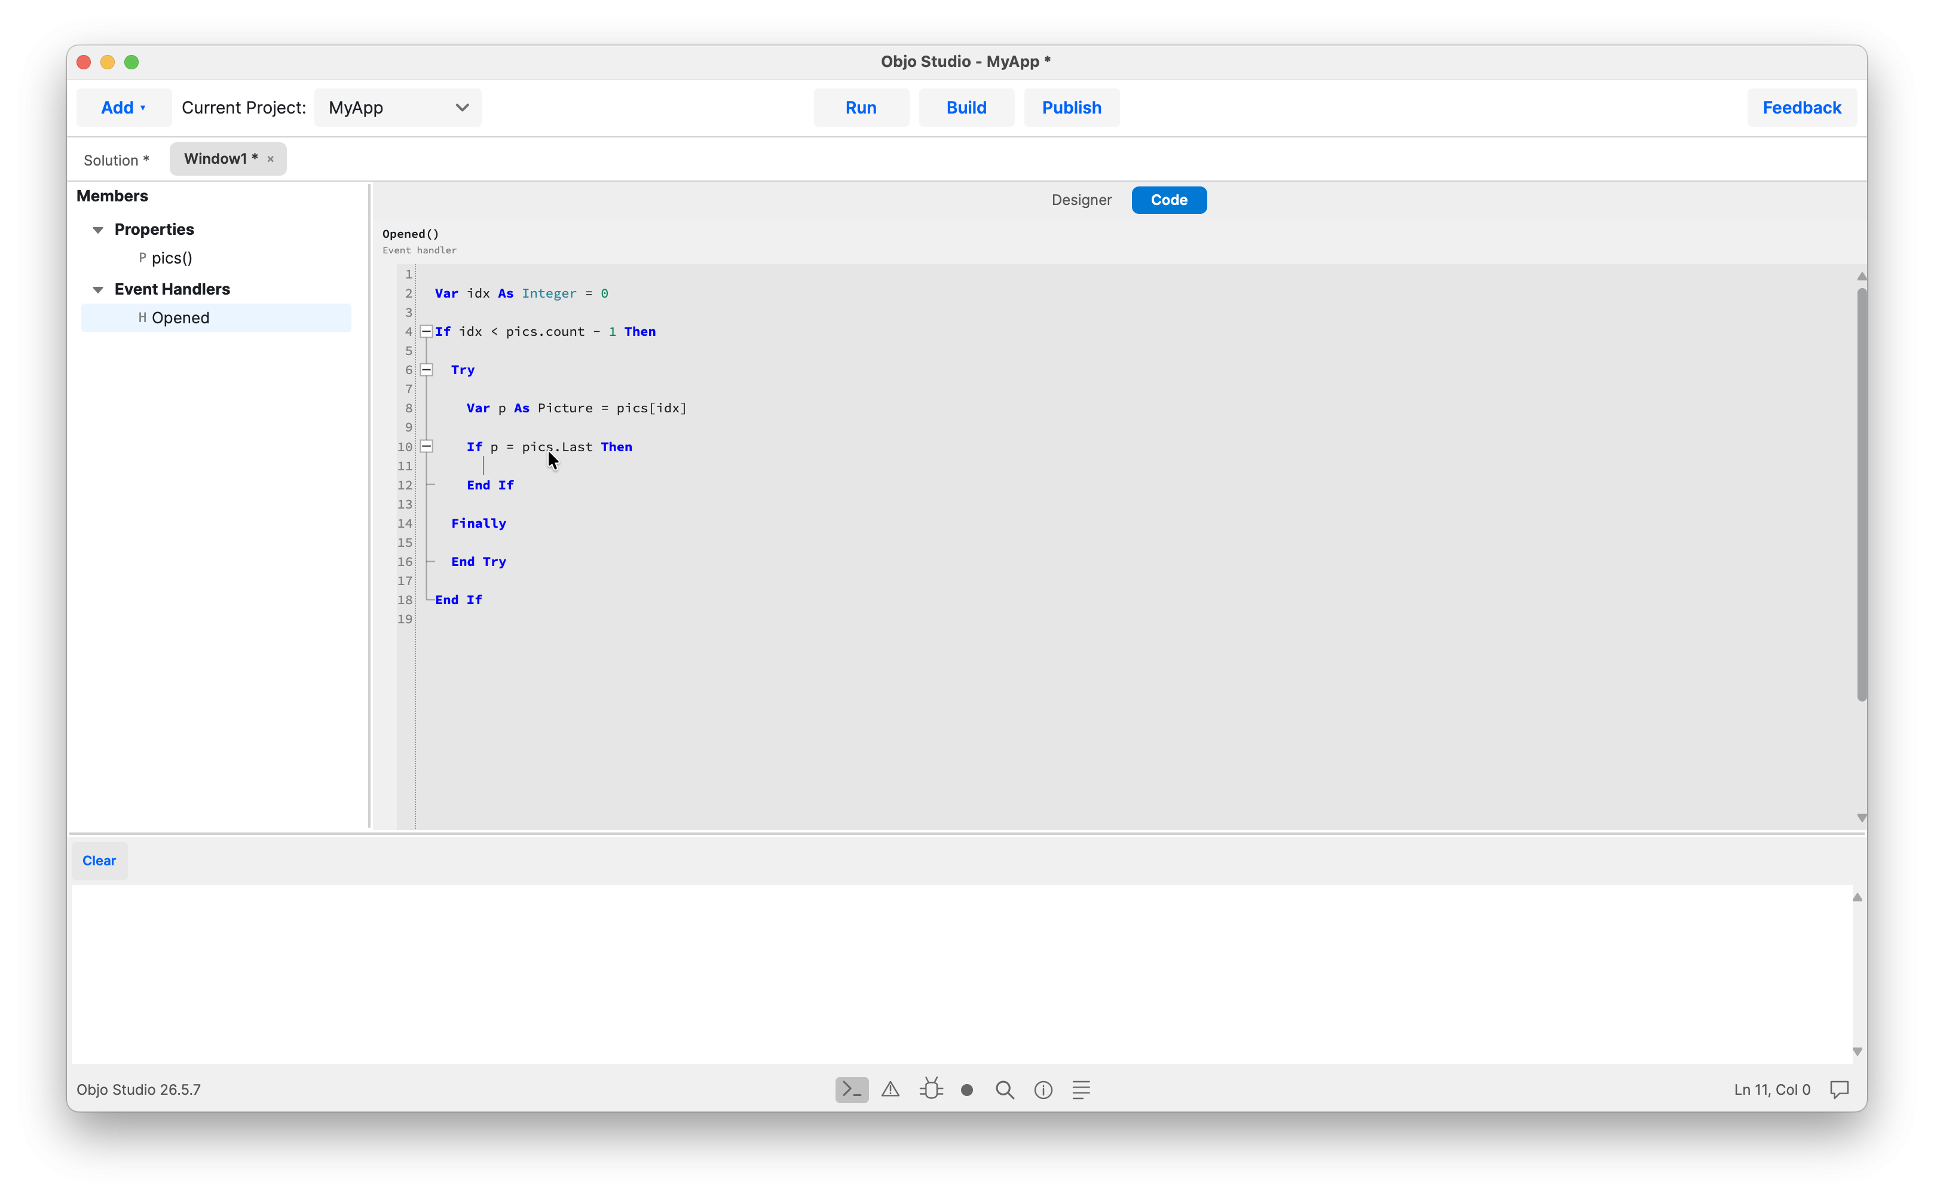Click 'If p = pics.Last Then' line
Viewport: 1934px width, 1200px height.
[549, 447]
